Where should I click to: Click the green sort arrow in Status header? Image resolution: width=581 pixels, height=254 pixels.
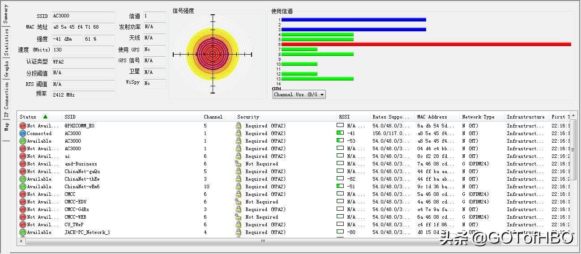[45, 116]
